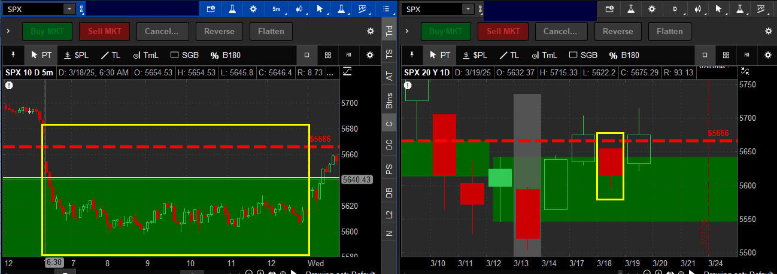Select the $PL price level tool in left chart
The height and width of the screenshot is (274, 777).
click(x=76, y=55)
